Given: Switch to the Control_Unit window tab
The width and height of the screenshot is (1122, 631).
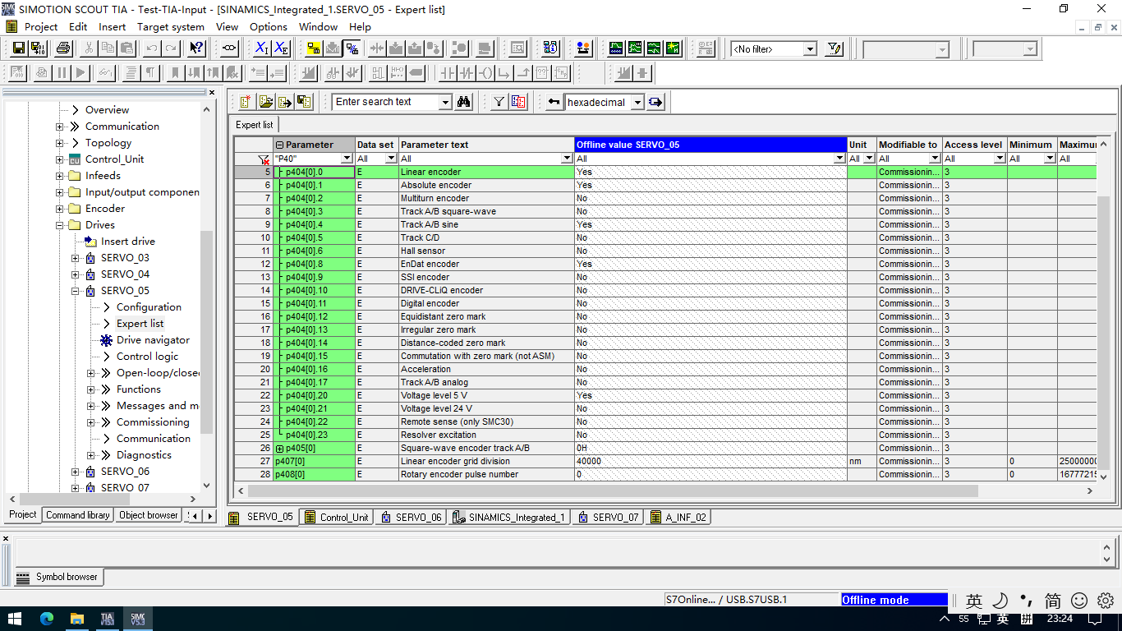Looking at the screenshot, I should coord(337,518).
